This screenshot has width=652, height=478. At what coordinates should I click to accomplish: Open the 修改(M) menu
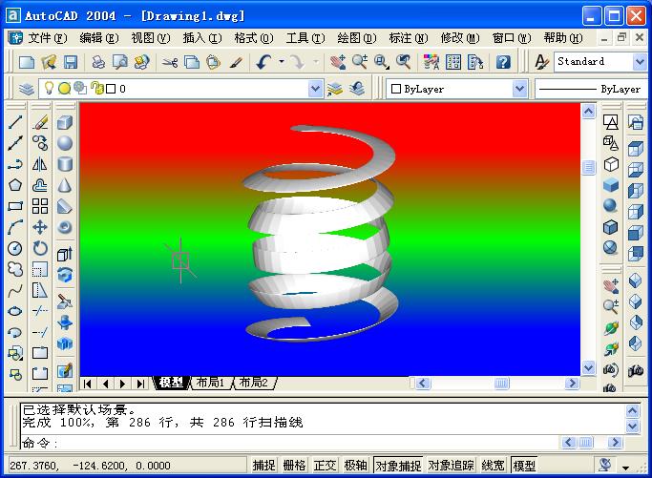[x=460, y=38]
